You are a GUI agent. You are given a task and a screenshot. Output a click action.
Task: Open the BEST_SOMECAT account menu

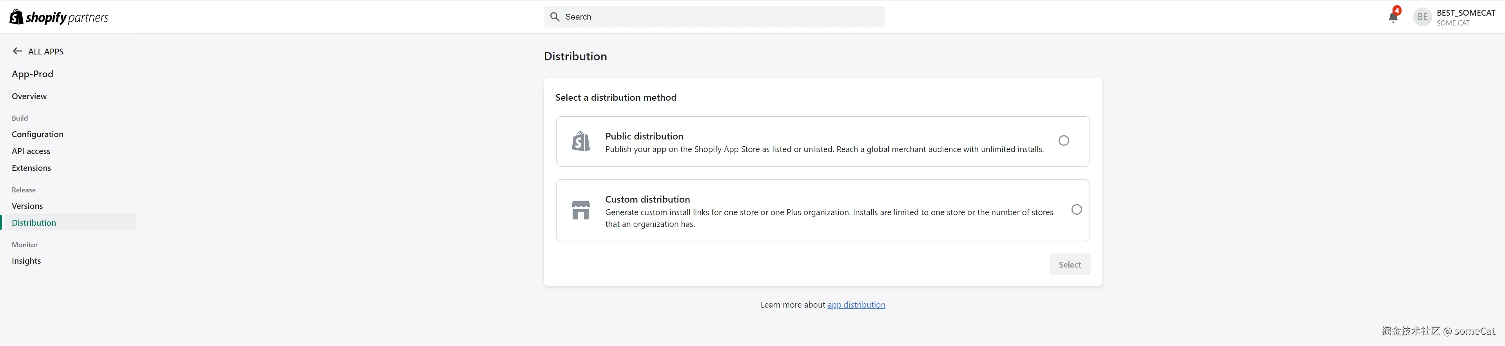tap(1465, 17)
